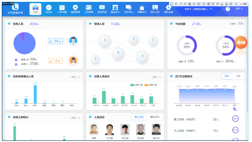Screen dimensions: 252x142
Task: Click the orange 退场人数 legend item
Action: [151, 85]
